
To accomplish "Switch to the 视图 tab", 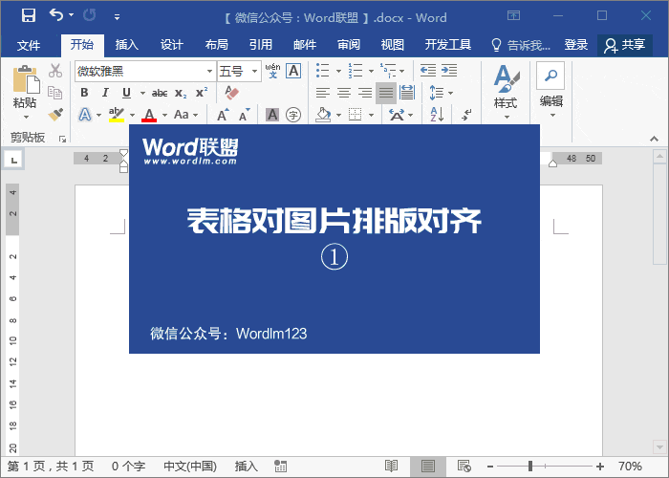I will (x=392, y=44).
